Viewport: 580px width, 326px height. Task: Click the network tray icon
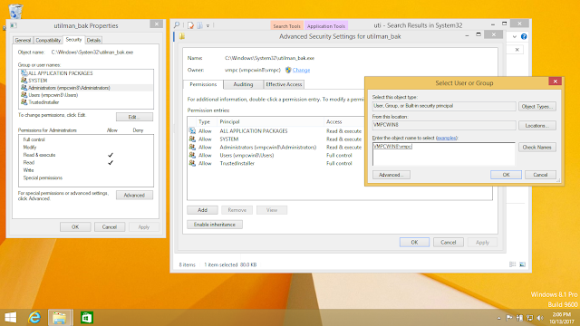(x=529, y=318)
